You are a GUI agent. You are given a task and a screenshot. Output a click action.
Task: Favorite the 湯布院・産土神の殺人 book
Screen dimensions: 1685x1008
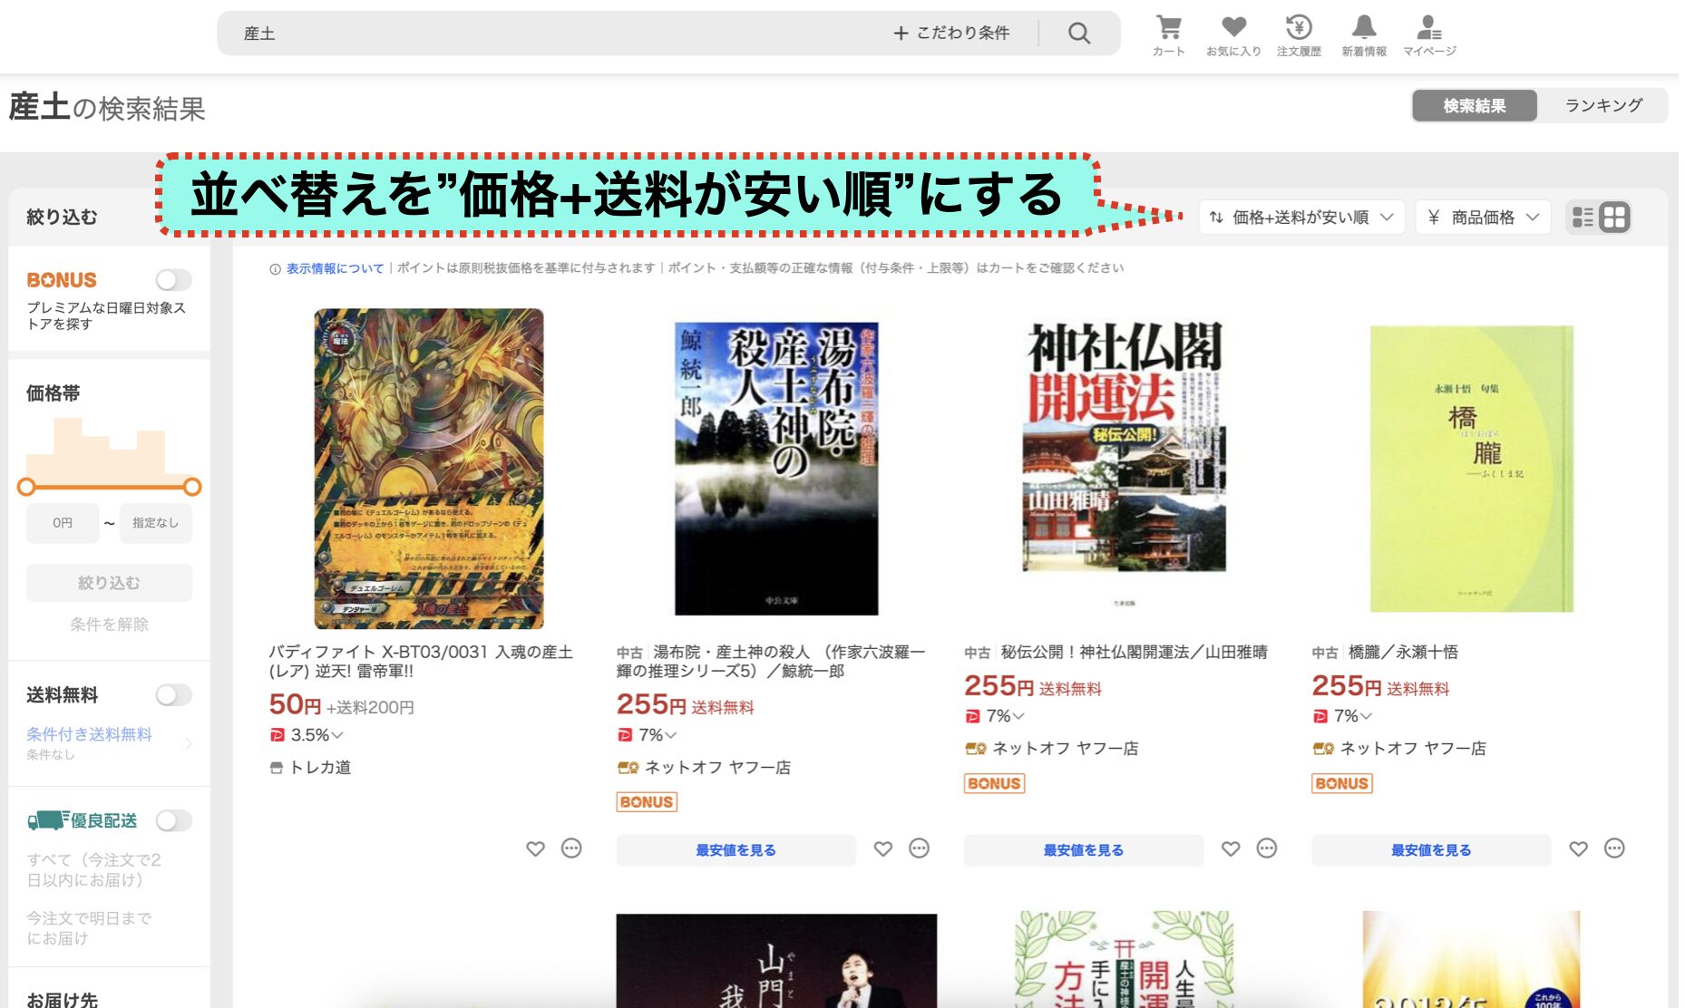(883, 848)
